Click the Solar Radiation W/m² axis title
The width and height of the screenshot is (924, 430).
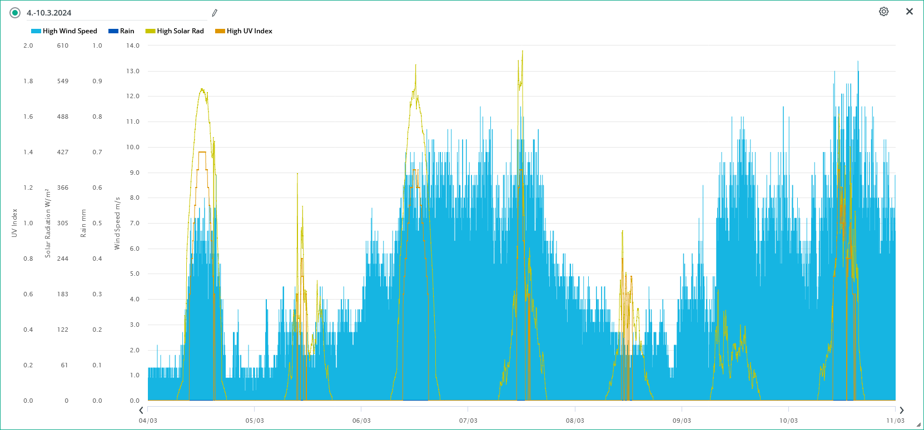(48, 223)
